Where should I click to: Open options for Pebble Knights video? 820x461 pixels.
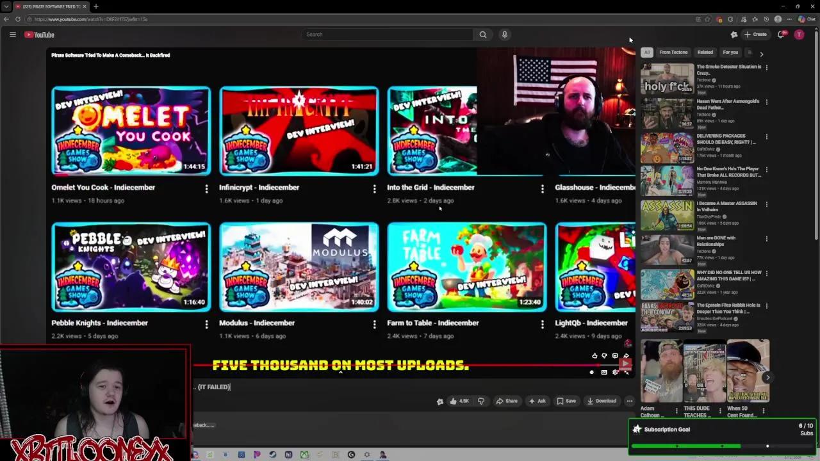tap(206, 325)
